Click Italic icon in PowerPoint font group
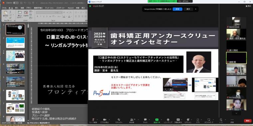253x126 pixels. (x=41, y=17)
